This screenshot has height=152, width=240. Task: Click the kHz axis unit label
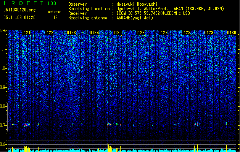click(3, 31)
